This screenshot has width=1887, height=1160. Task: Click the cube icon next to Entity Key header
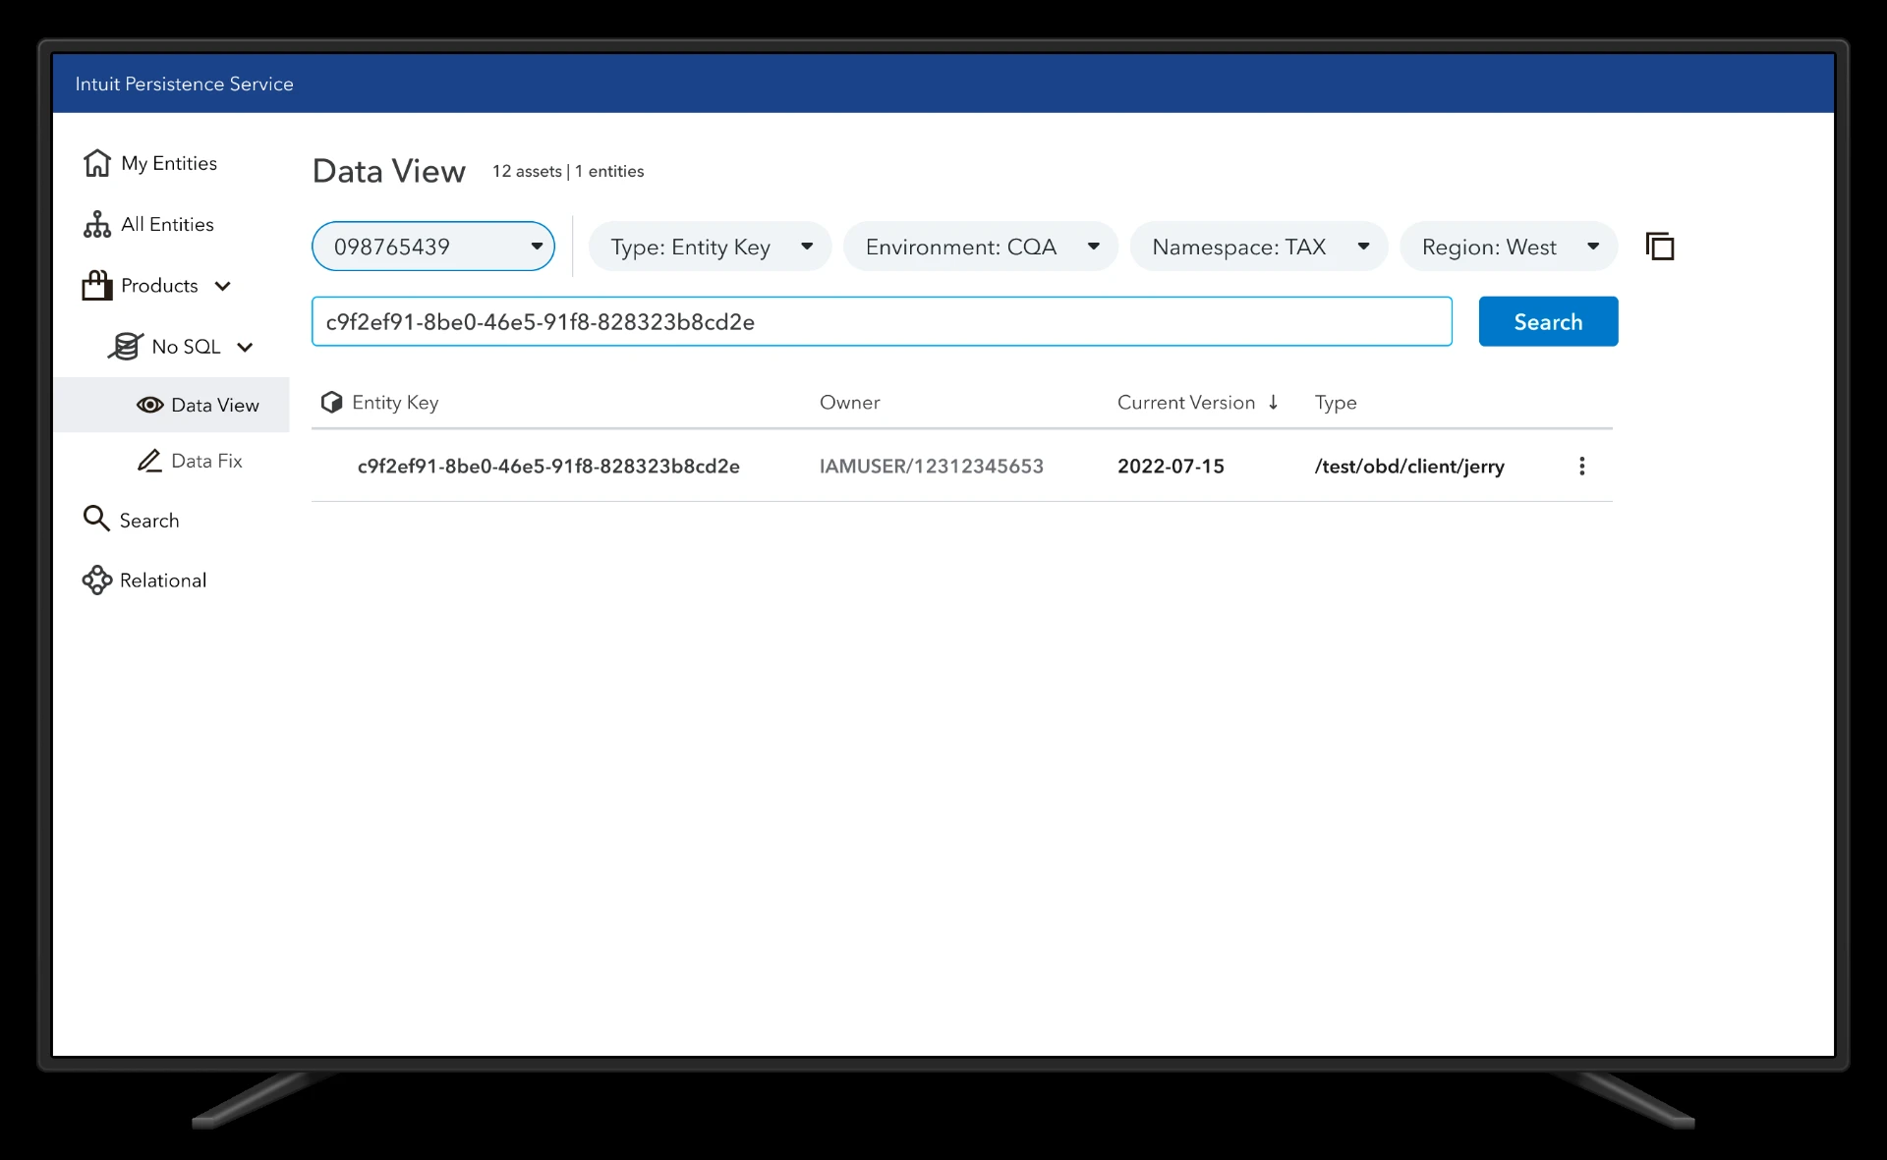tap(332, 402)
